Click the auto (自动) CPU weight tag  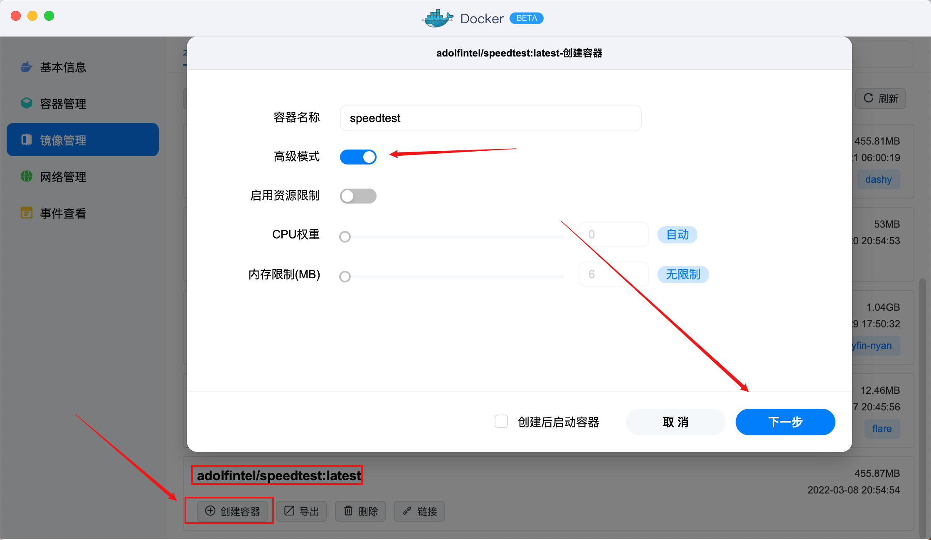tap(677, 235)
